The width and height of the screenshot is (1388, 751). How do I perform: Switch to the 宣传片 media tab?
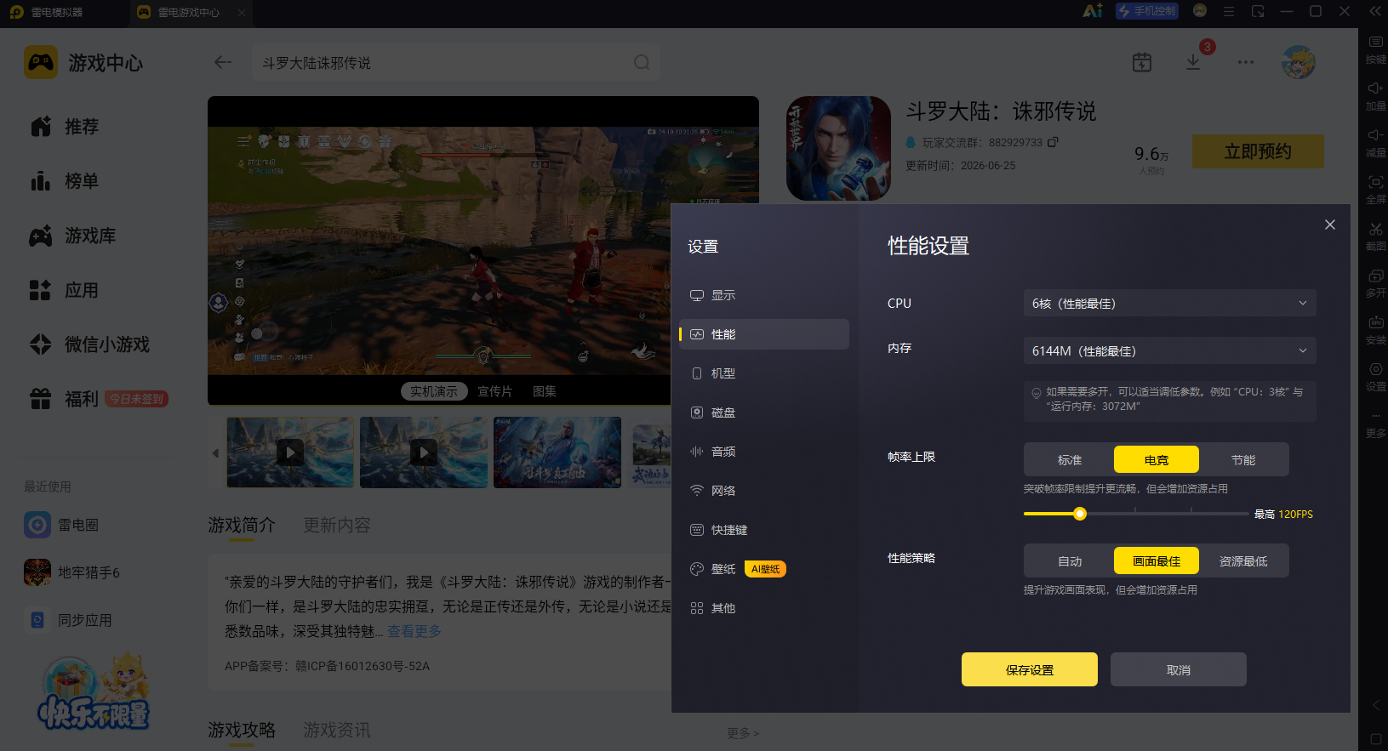tap(494, 391)
